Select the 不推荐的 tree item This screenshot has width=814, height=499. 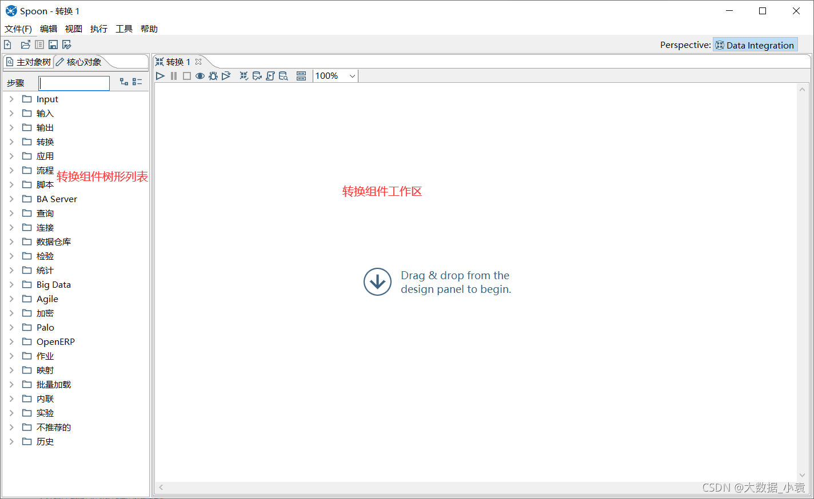point(54,428)
